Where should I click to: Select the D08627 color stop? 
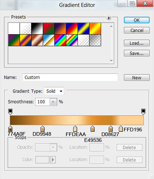click(x=111, y=129)
